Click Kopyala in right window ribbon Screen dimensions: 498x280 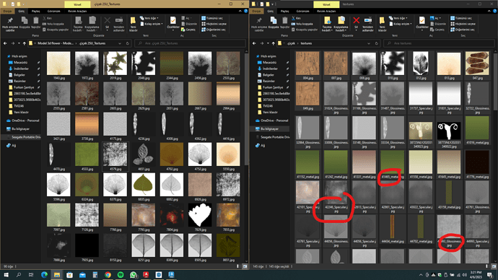click(x=274, y=23)
